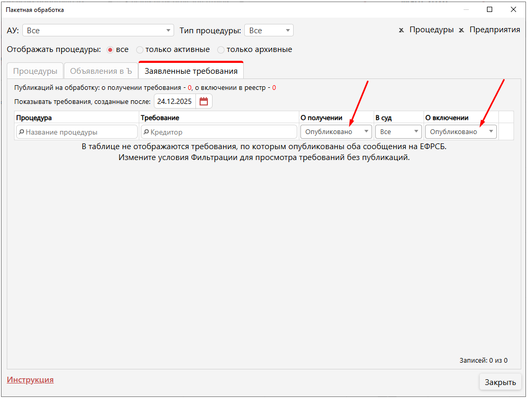Select "только активные" radio option
527x398 pixels.
point(139,50)
